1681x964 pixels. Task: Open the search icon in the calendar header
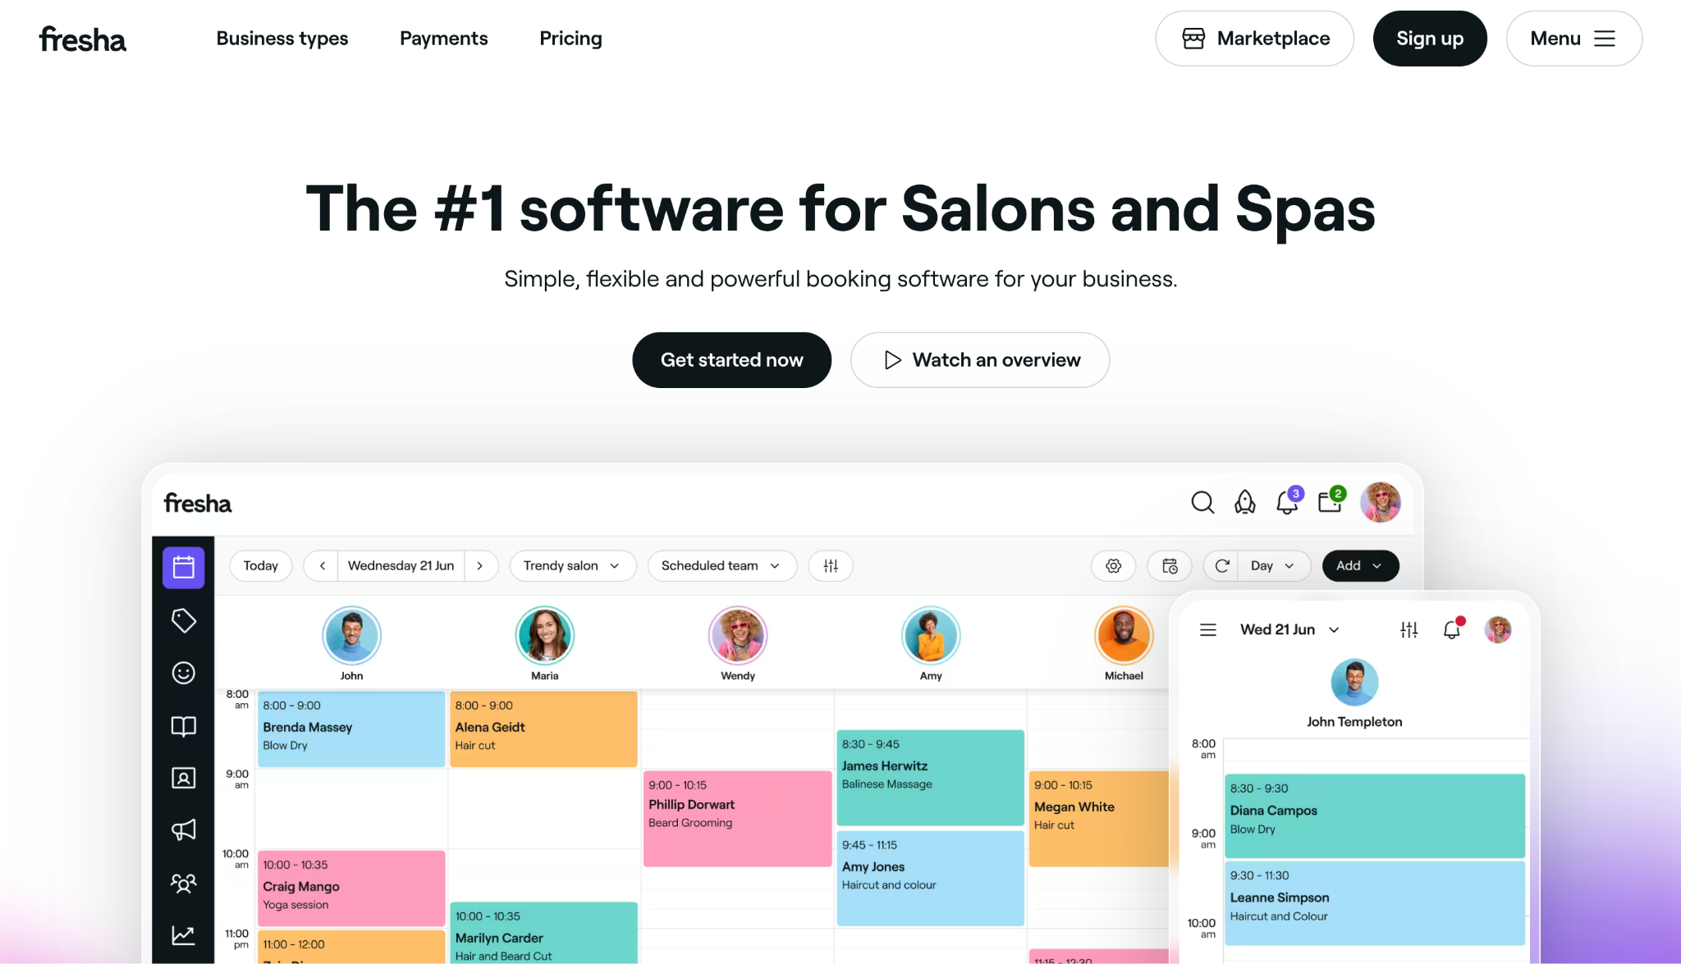[1202, 502]
